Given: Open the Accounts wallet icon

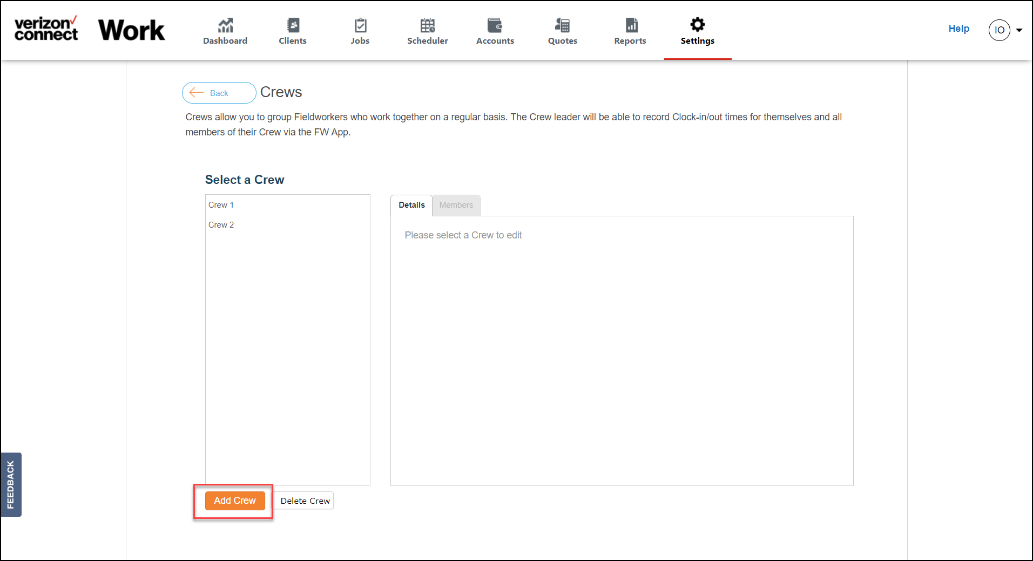Looking at the screenshot, I should click(495, 25).
